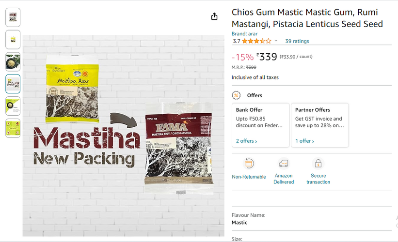Select the third thumbnail showing a bowl
The width and height of the screenshot is (398, 242).
[x=13, y=62]
